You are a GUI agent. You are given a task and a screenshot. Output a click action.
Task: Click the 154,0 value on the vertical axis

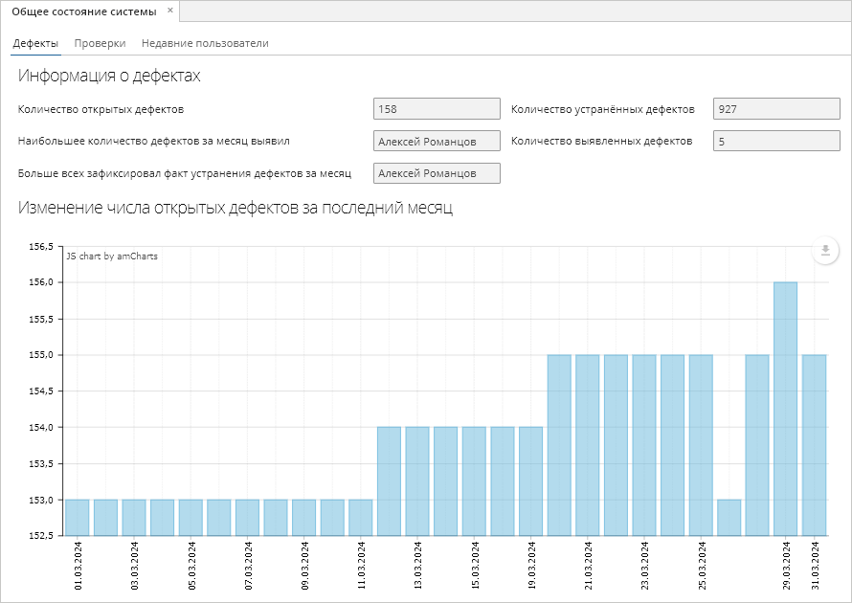[41, 428]
